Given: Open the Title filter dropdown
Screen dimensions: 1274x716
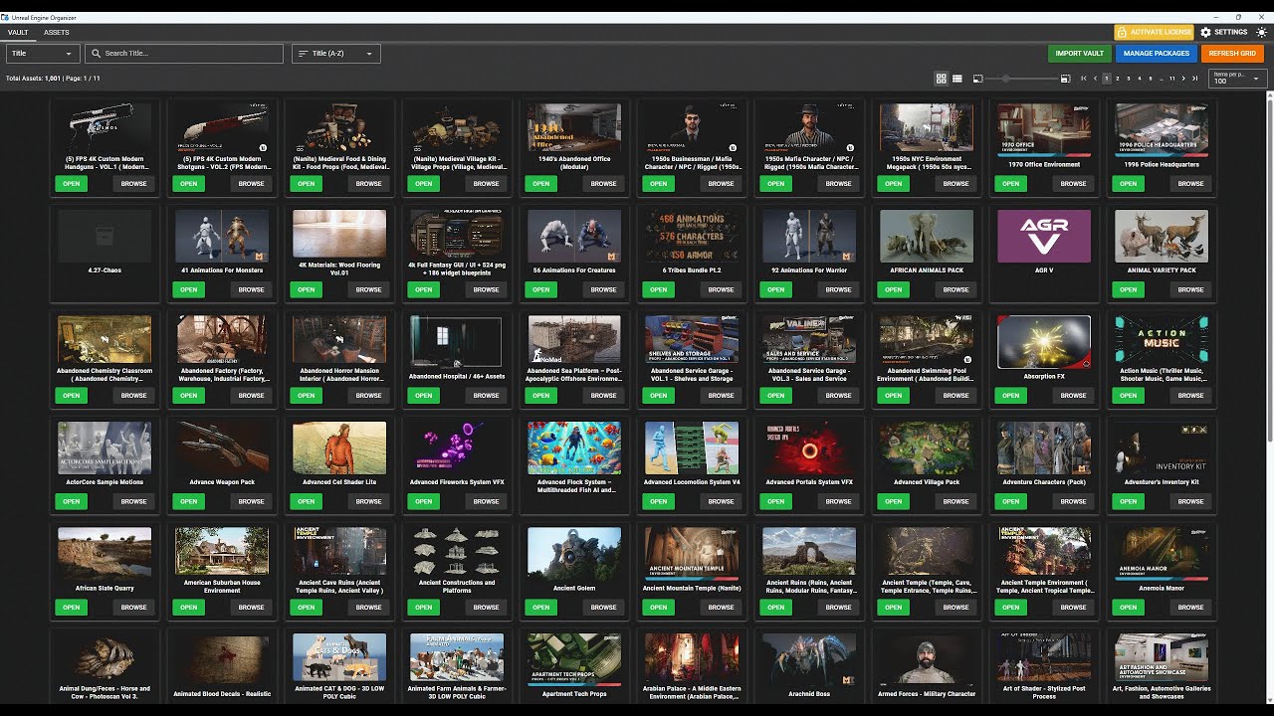Looking at the screenshot, I should click(x=43, y=54).
